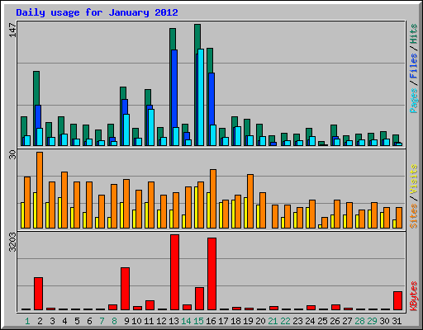Click day 3 on the x-axis
The height and width of the screenshot is (330, 423).
click(x=52, y=321)
